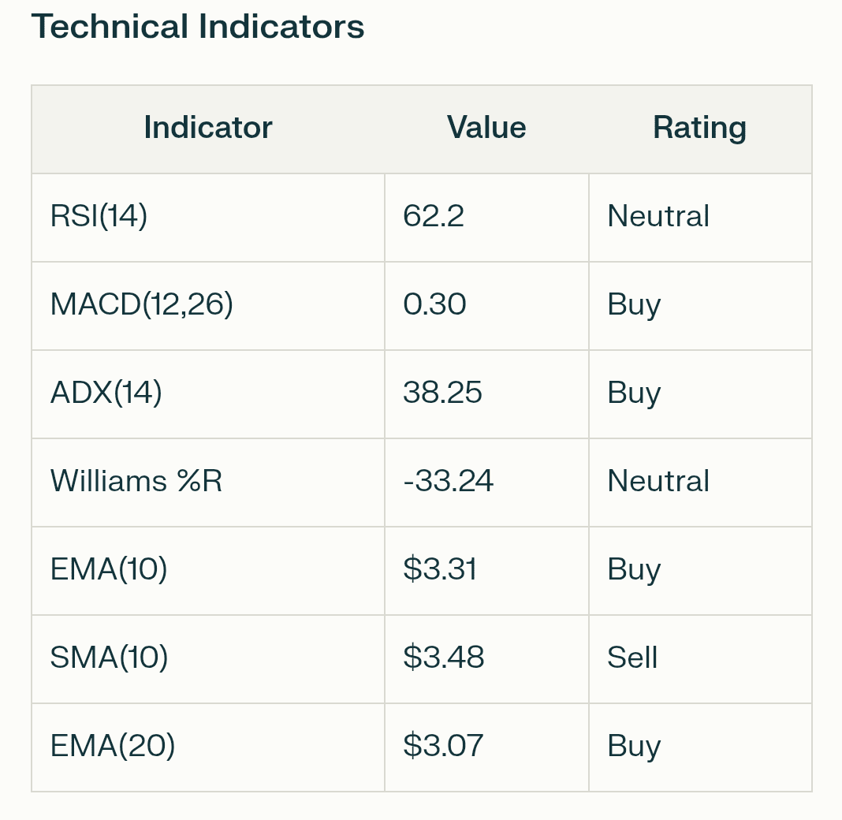Select the ADX(14) indicator cell
Screen dimensions: 842x820
pyautogui.click(x=106, y=393)
